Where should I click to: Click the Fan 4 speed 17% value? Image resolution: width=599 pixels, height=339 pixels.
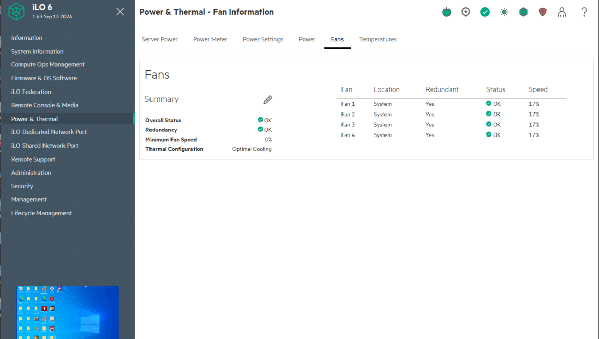(534, 135)
